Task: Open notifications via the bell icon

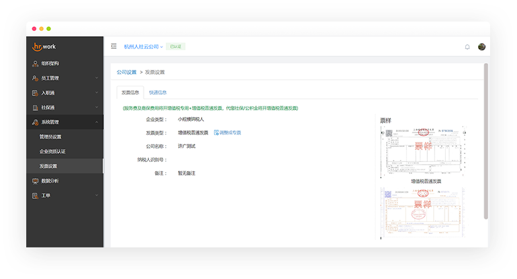Action: [467, 46]
